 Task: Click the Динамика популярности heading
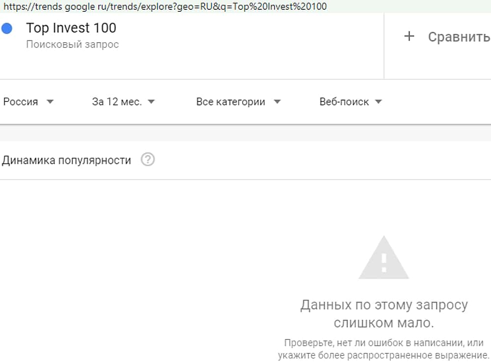pos(66,160)
